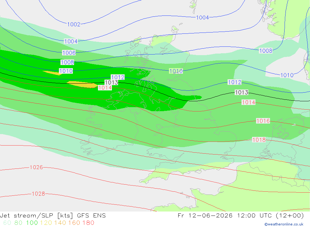Select the 1028 isobar label
Image resolution: width=310 pixels, height=227 pixels.
point(38,194)
